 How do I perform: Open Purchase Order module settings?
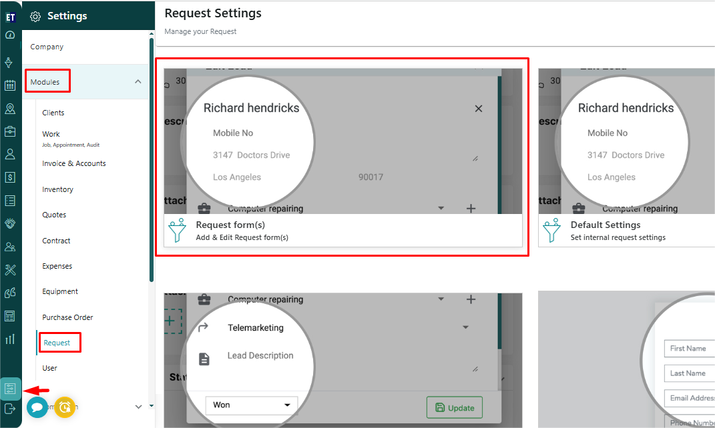pos(67,317)
